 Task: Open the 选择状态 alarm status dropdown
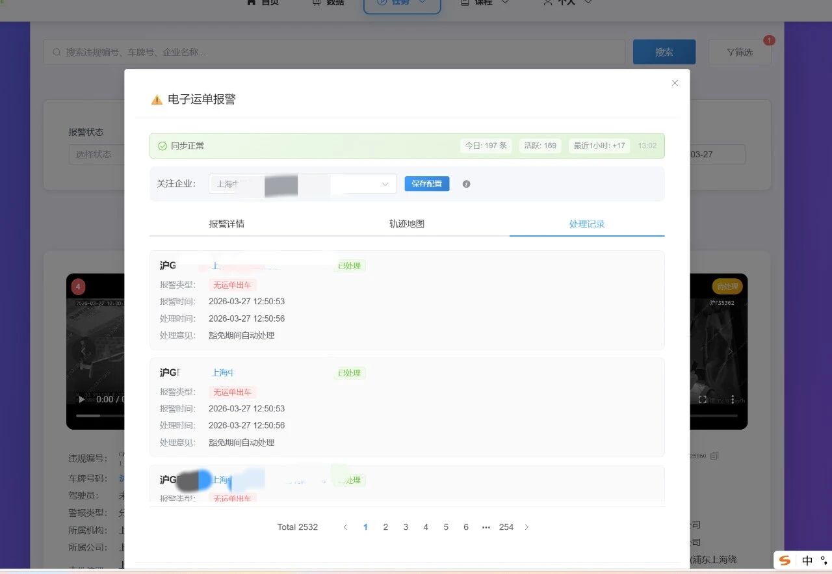click(96, 155)
